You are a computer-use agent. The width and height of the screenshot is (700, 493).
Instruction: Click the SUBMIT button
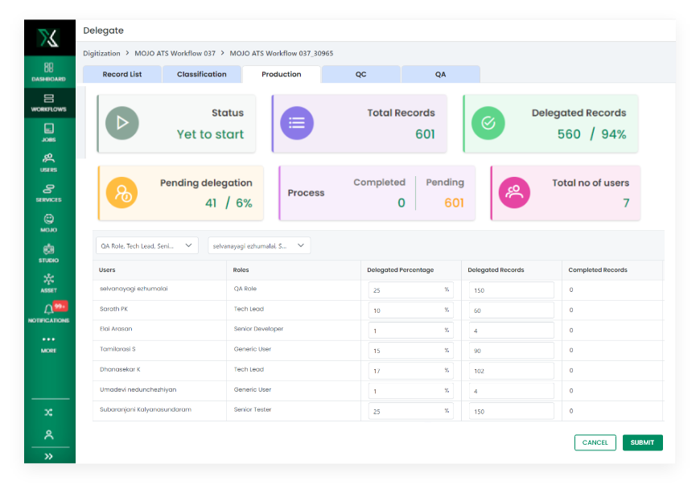(x=642, y=442)
